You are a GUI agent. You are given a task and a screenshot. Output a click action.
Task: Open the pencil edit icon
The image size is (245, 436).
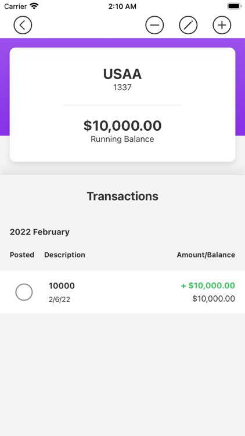pos(188,25)
